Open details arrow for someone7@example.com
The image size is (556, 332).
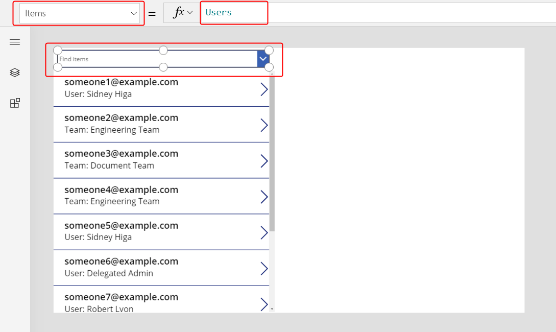(264, 304)
